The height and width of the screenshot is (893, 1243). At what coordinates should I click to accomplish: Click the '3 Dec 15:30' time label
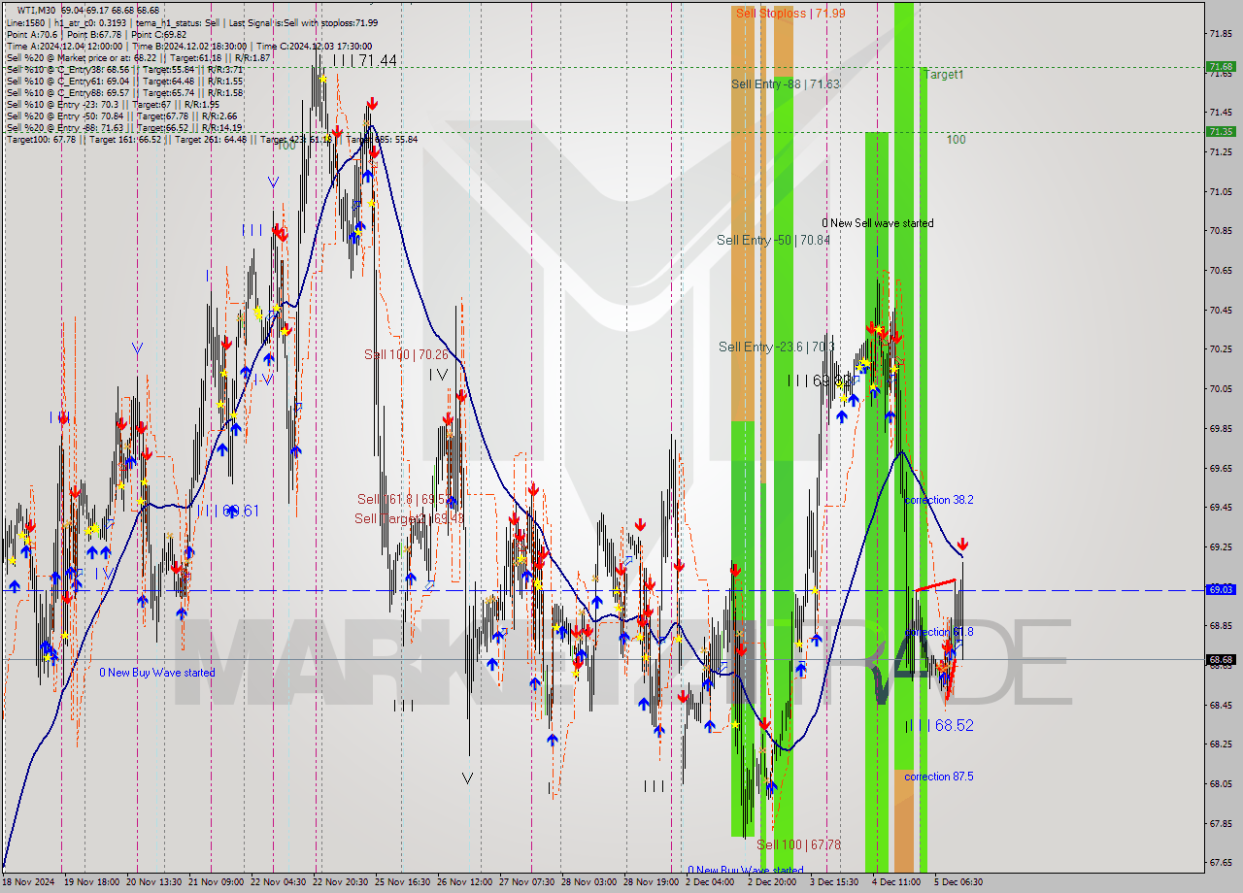coord(834,882)
